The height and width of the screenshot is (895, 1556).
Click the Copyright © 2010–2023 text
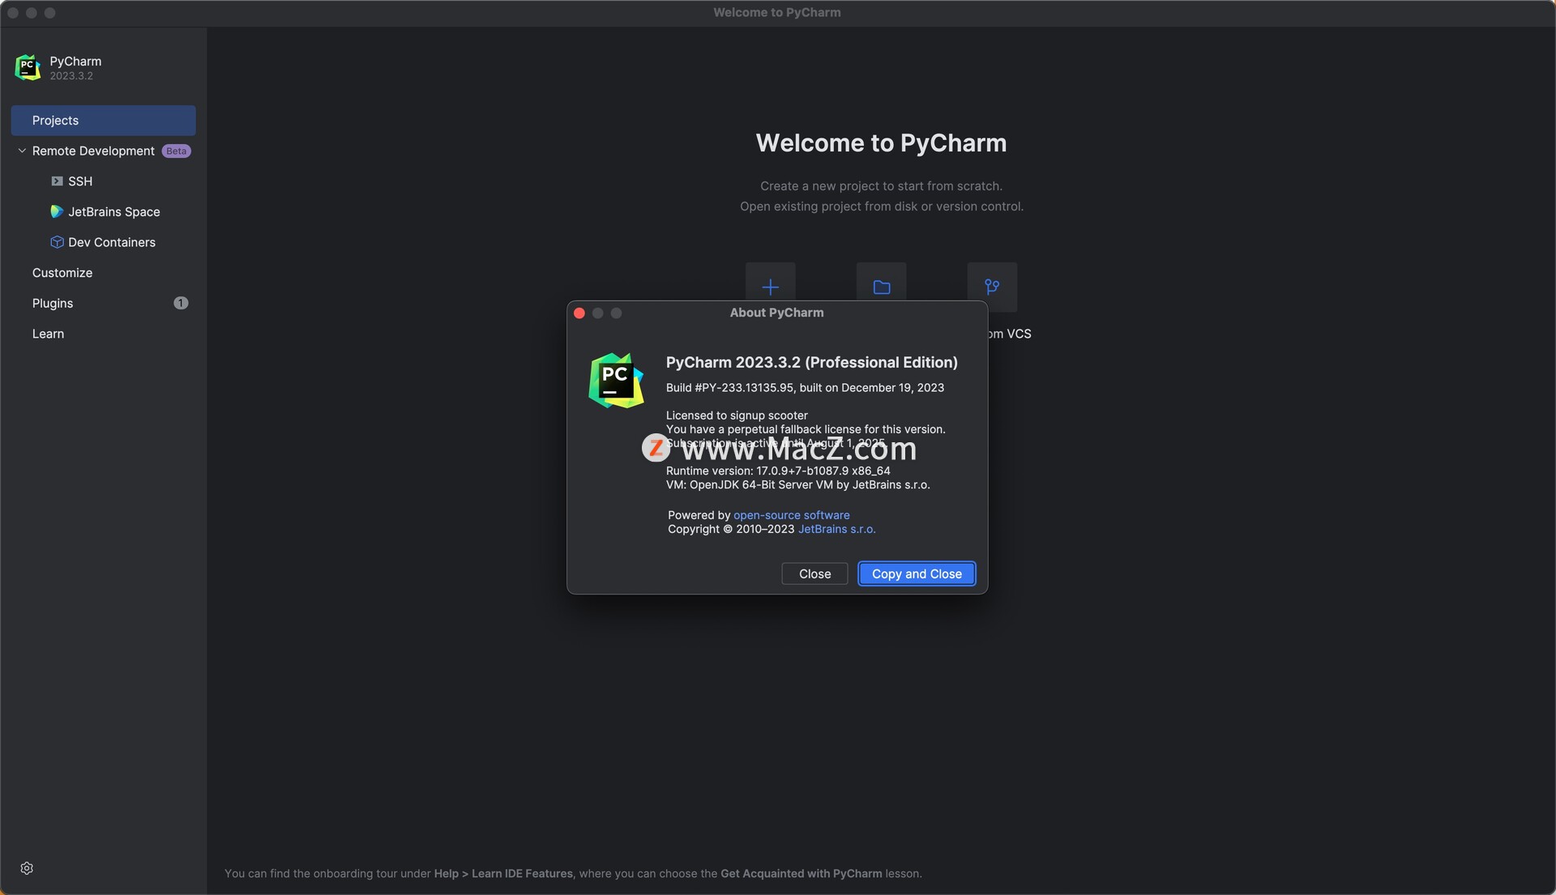[730, 529]
